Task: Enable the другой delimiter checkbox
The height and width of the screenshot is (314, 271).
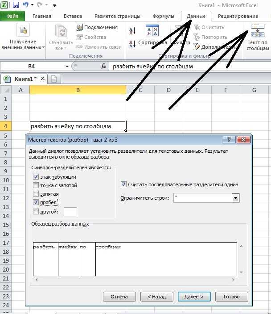Action: click(x=36, y=211)
